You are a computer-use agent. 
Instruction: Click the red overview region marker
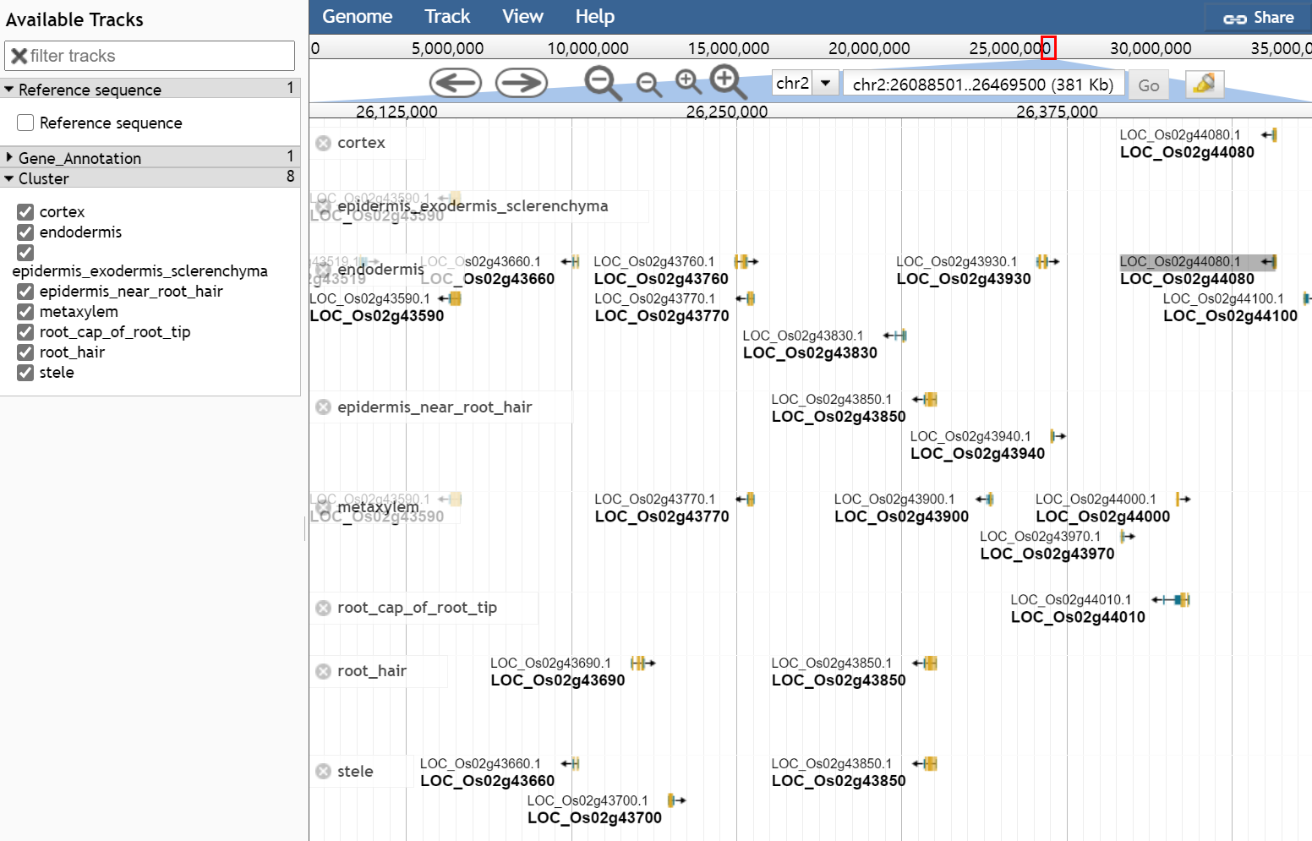[1048, 47]
